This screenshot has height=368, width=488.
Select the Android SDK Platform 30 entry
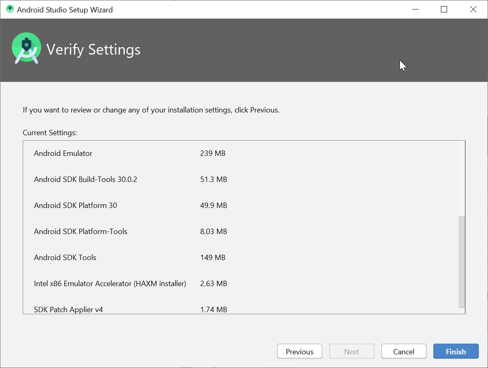[x=76, y=205]
